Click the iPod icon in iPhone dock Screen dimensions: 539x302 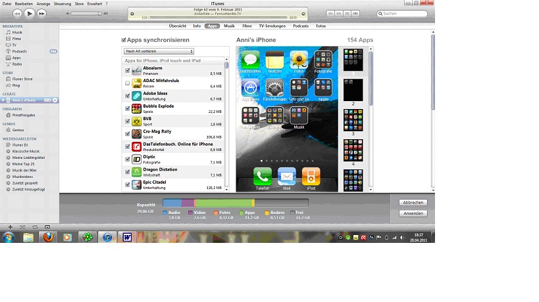[311, 177]
